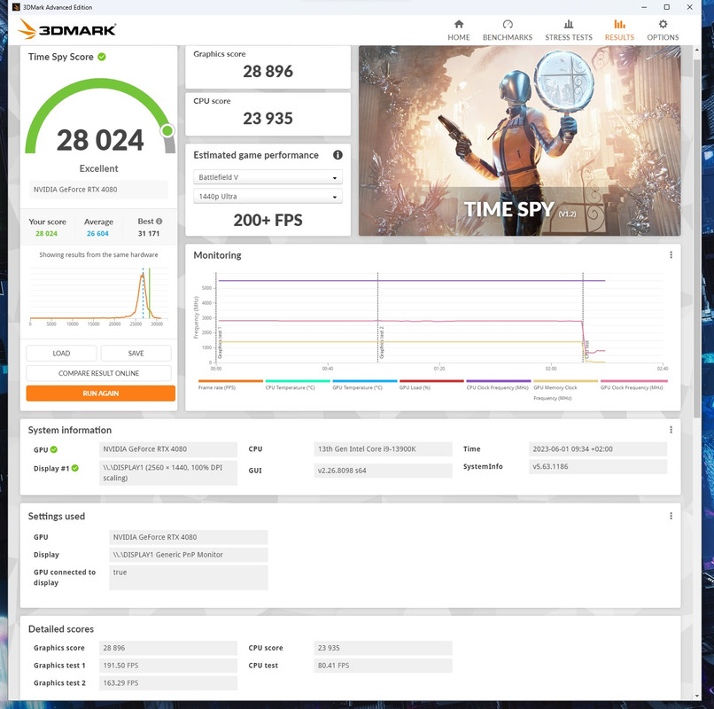Click the 3DMark app icon in title bar
The width and height of the screenshot is (714, 709).
tap(16, 7)
